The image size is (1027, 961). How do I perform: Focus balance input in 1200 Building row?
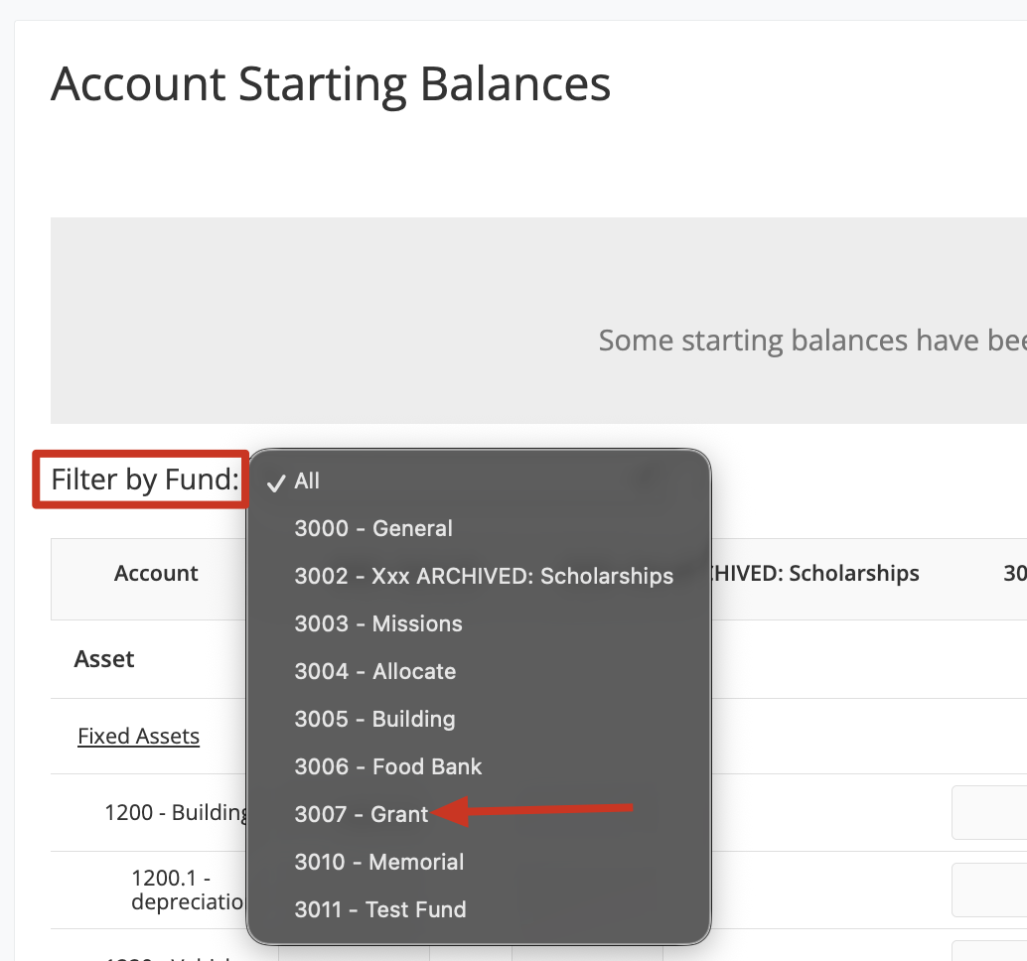click(989, 813)
